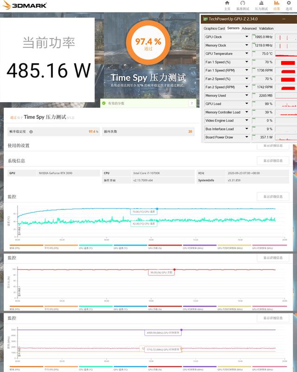Open the stress test (压力测试) bar-chart icon
Viewport: 297px width, 372px height.
(x=261, y=3)
